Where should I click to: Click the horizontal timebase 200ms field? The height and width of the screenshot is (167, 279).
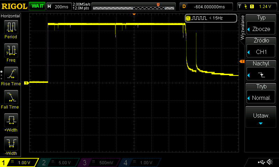(x=59, y=6)
